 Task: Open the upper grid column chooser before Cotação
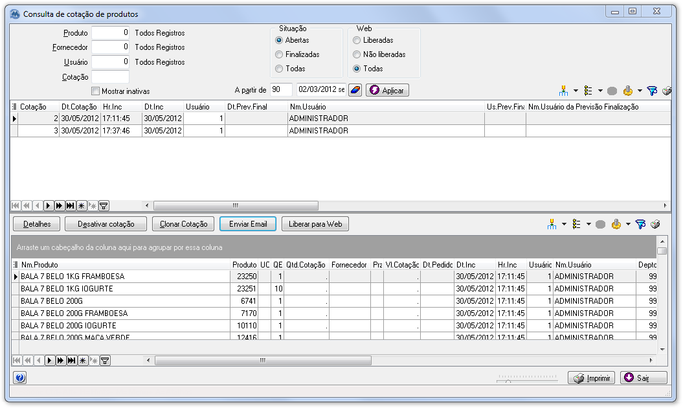point(14,106)
